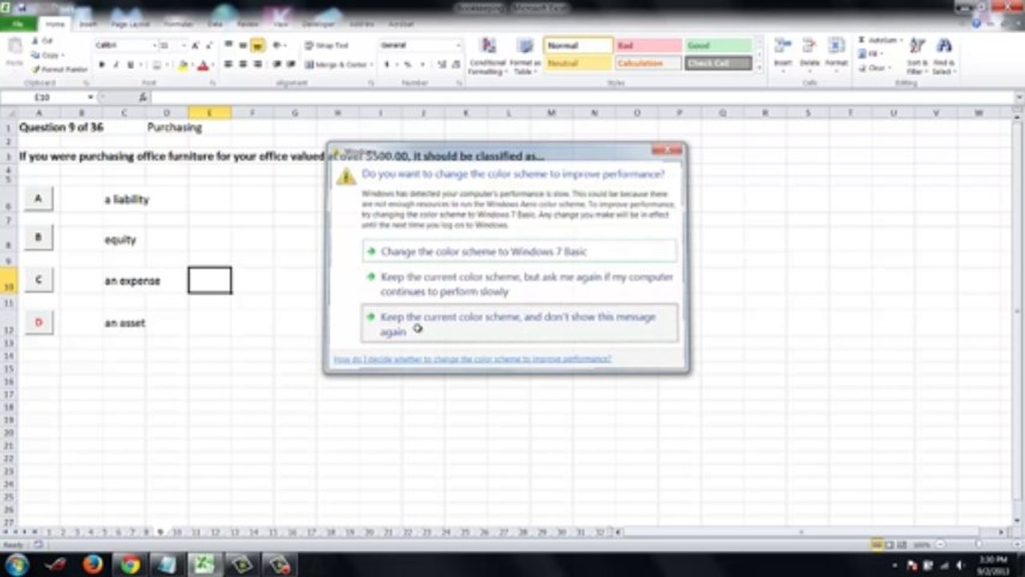Viewport: 1025px width, 577px height.
Task: Choose Keep scheme and don't show message again
Action: tap(519, 324)
